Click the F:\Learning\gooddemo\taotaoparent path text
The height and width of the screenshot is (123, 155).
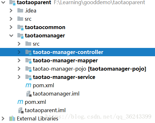pos(99,3)
